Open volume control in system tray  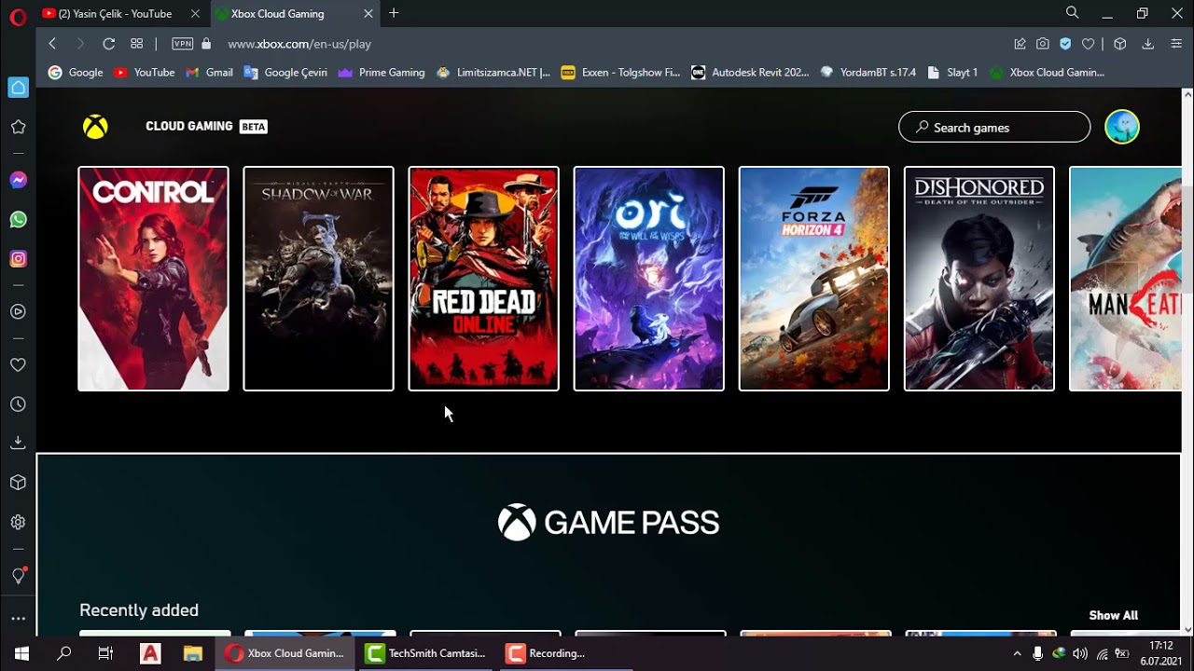1079,654
